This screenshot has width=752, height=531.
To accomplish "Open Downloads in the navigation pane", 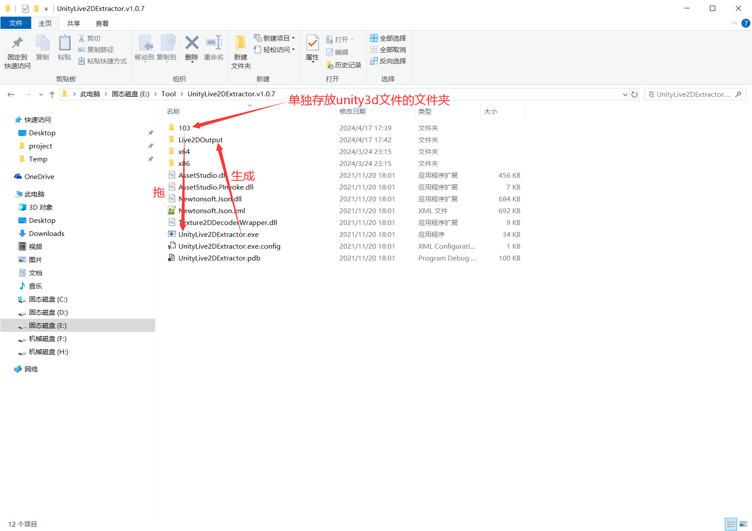I will (x=46, y=233).
